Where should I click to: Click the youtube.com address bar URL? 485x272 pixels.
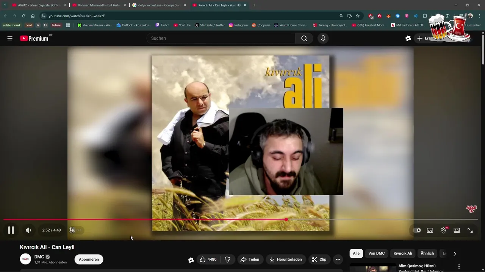(77, 16)
